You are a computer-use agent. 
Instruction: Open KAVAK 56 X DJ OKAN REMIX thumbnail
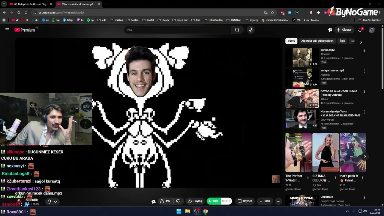click(x=302, y=98)
